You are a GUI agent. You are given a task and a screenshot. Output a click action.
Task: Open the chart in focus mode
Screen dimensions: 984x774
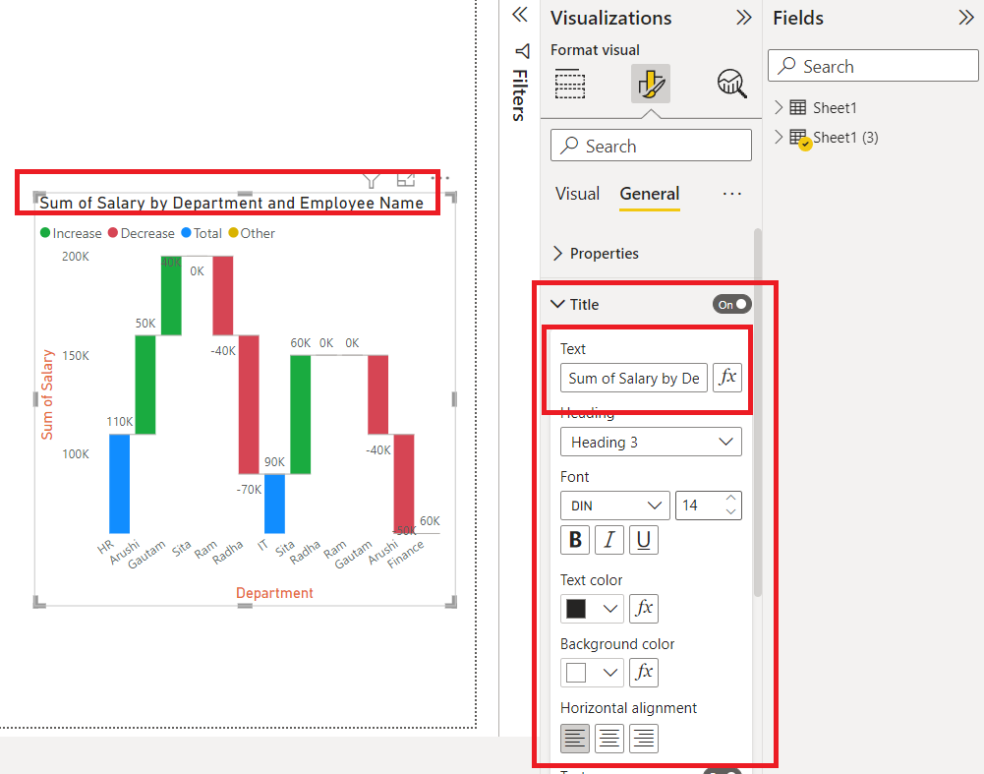pyautogui.click(x=406, y=179)
